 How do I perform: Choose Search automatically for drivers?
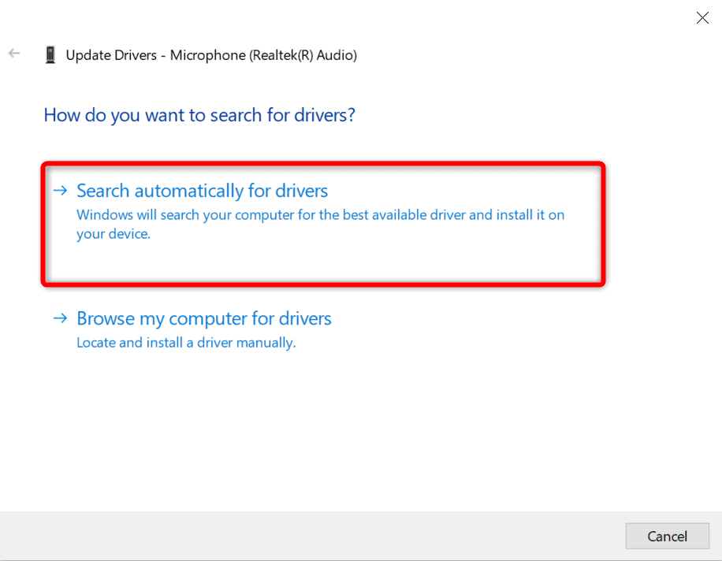(x=323, y=224)
